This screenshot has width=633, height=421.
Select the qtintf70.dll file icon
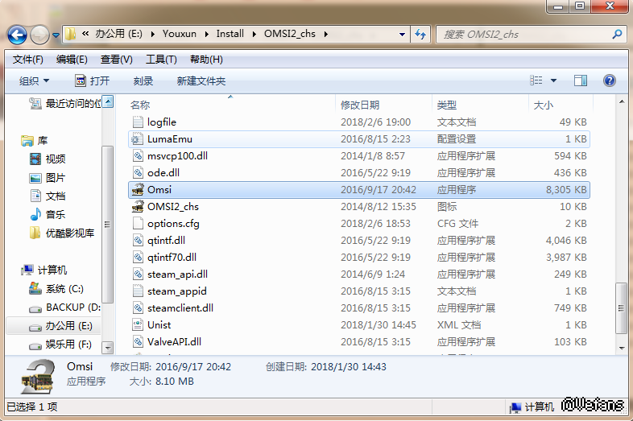tap(138, 257)
